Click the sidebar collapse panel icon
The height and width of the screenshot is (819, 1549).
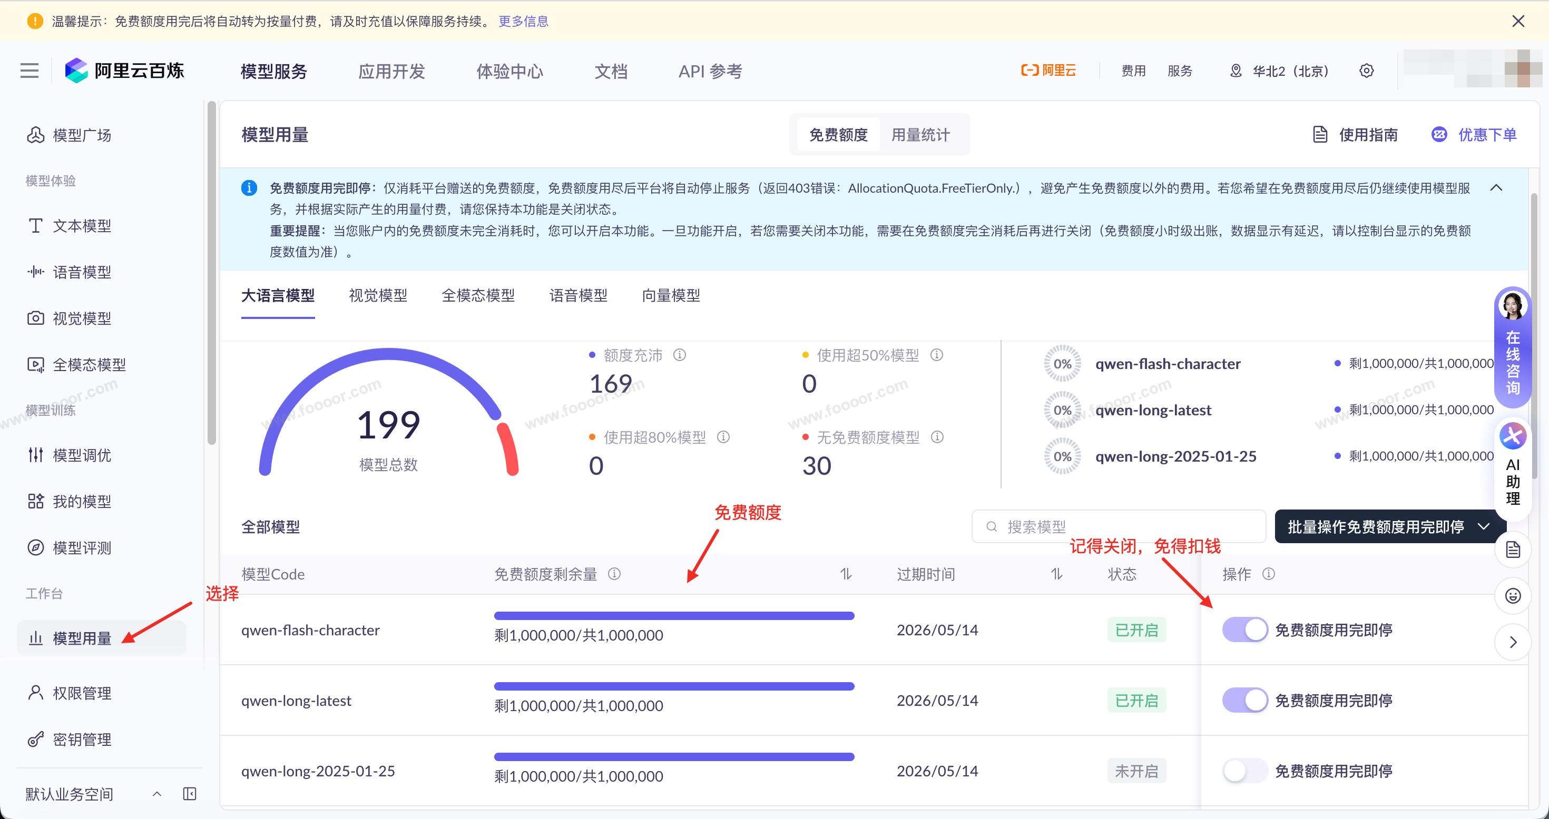[x=190, y=794]
